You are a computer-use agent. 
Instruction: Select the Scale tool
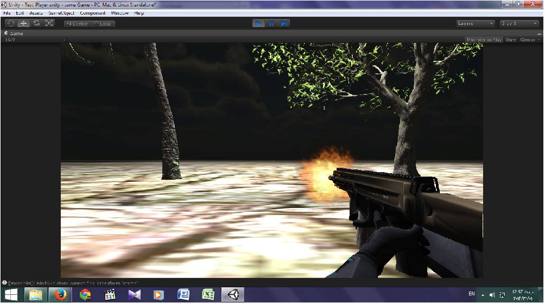[49, 23]
